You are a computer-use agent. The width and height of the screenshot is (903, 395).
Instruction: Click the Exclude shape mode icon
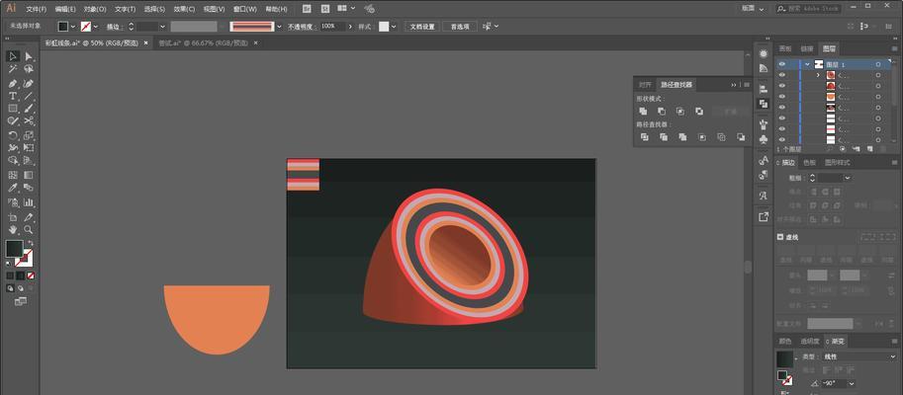tap(699, 111)
